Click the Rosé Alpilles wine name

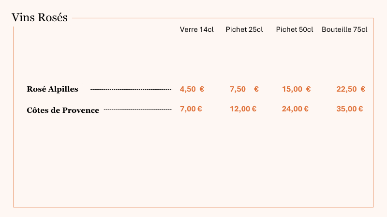[x=52, y=89]
